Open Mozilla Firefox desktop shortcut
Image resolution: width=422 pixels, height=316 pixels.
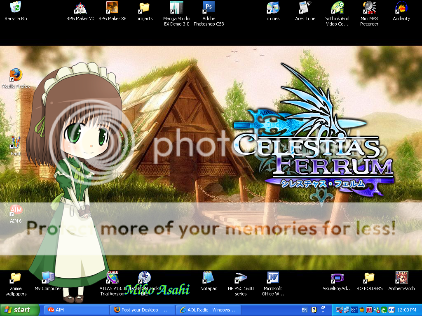click(16, 76)
